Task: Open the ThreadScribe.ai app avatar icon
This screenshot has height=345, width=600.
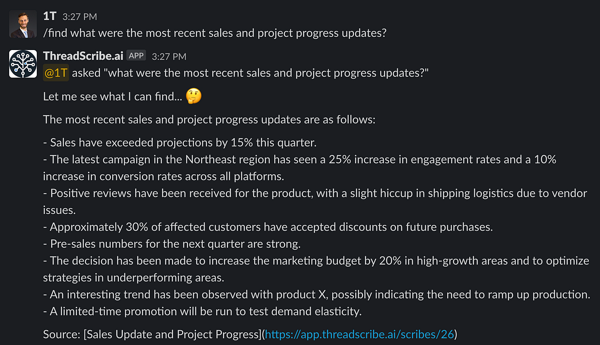Action: click(23, 64)
